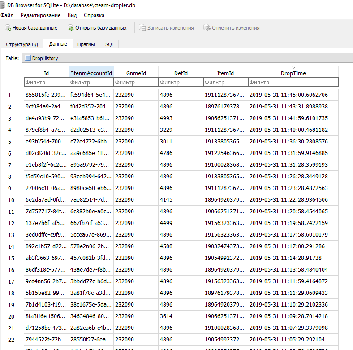Select row number 10 header
The height and width of the screenshot is (350, 353).
[15, 200]
